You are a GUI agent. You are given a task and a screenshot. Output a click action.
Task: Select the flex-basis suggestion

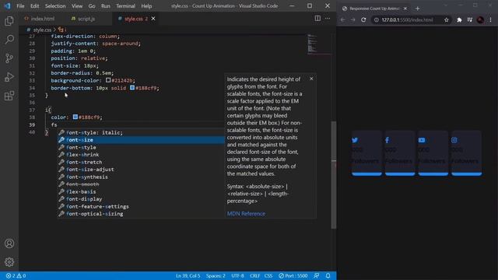pos(141,191)
